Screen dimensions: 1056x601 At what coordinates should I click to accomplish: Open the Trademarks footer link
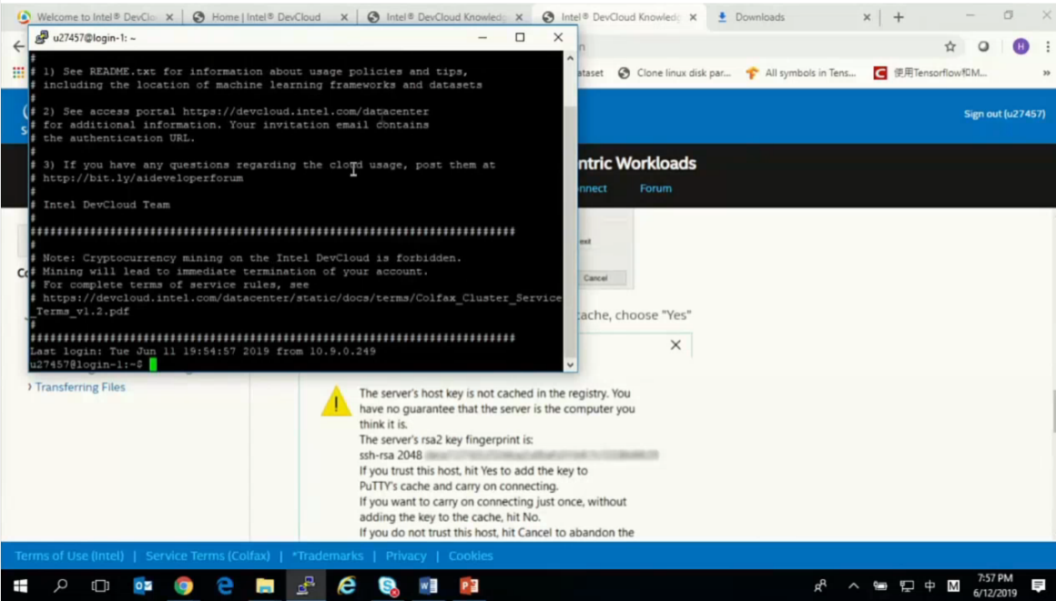(x=328, y=556)
